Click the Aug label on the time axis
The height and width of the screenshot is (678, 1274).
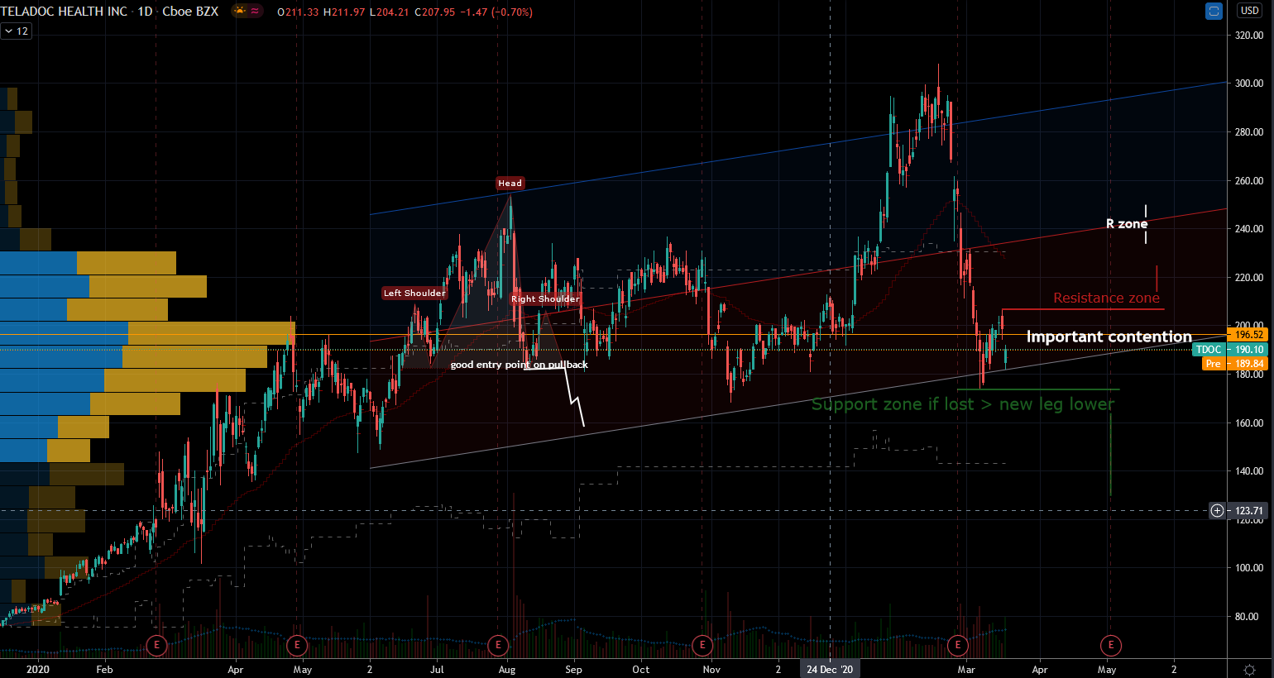[x=507, y=670]
